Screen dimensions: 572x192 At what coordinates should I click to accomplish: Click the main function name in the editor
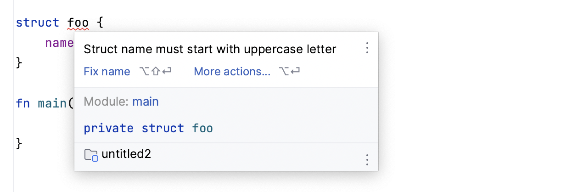pyautogui.click(x=52, y=103)
